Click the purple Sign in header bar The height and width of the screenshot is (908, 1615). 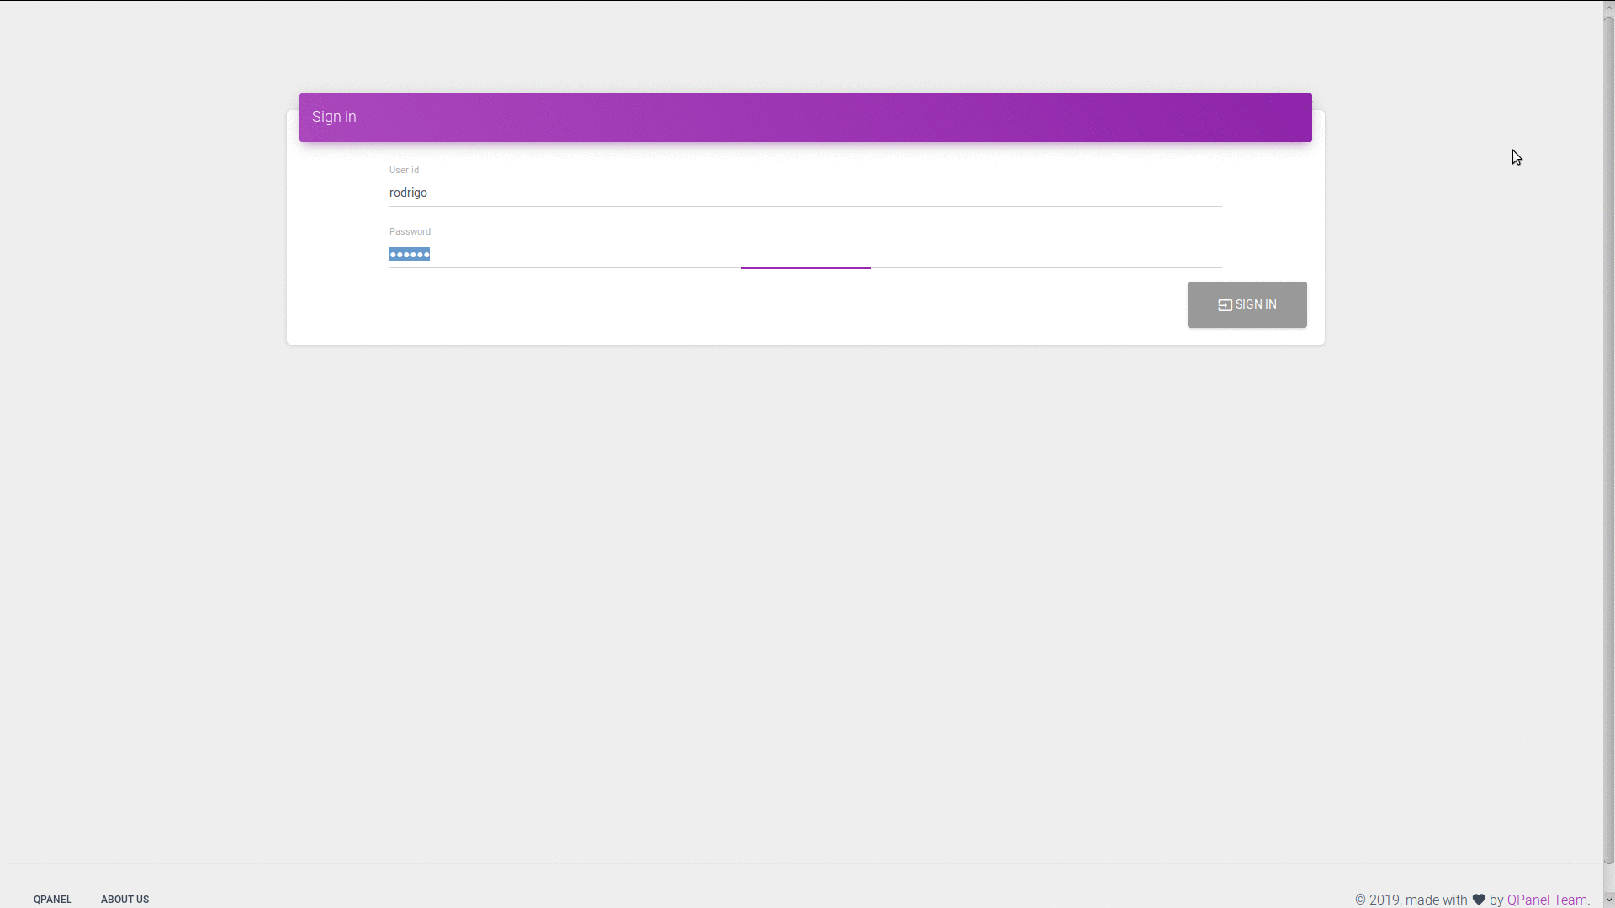805,117
